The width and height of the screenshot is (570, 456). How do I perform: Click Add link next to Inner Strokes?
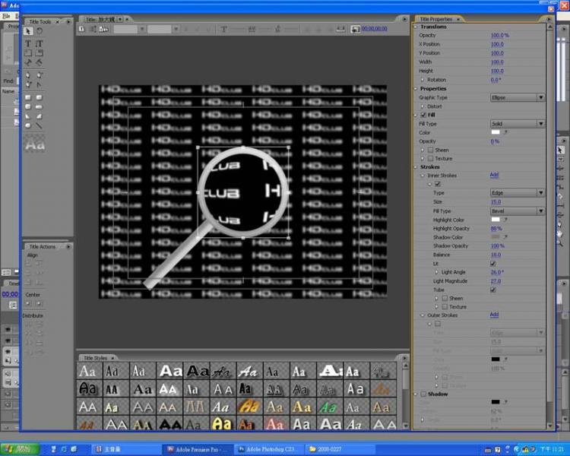pos(494,176)
